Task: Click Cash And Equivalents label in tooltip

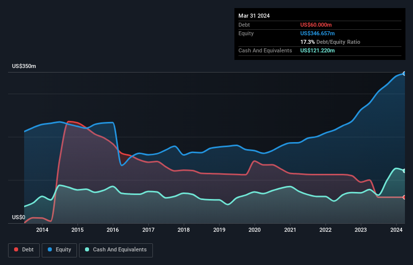Action: click(x=265, y=50)
